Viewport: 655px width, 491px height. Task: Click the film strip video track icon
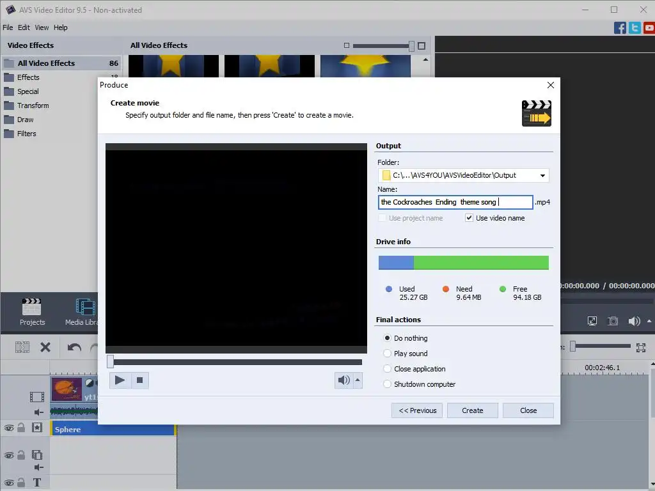coord(36,396)
